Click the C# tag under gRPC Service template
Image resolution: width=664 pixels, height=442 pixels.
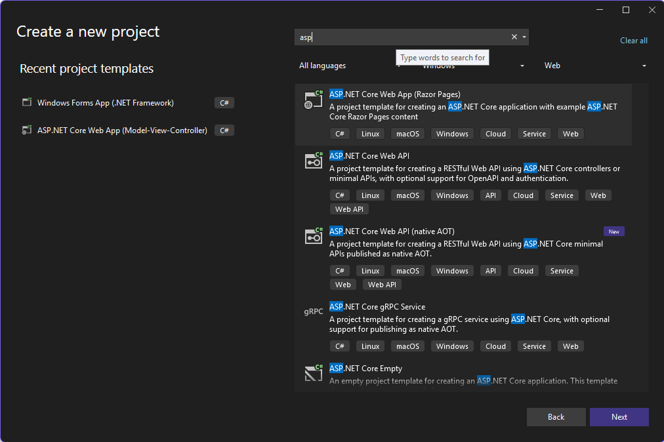[x=340, y=346]
